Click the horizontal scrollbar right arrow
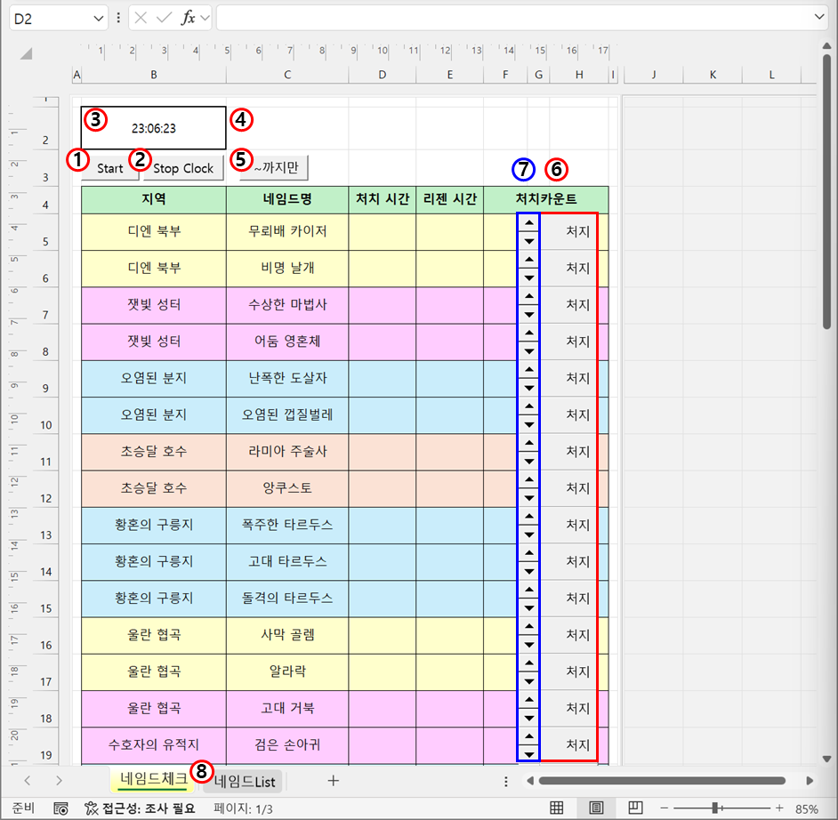The image size is (838, 820). tap(810, 781)
